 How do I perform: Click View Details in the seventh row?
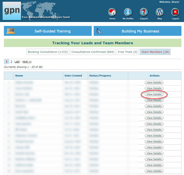pyautogui.click(x=154, y=118)
